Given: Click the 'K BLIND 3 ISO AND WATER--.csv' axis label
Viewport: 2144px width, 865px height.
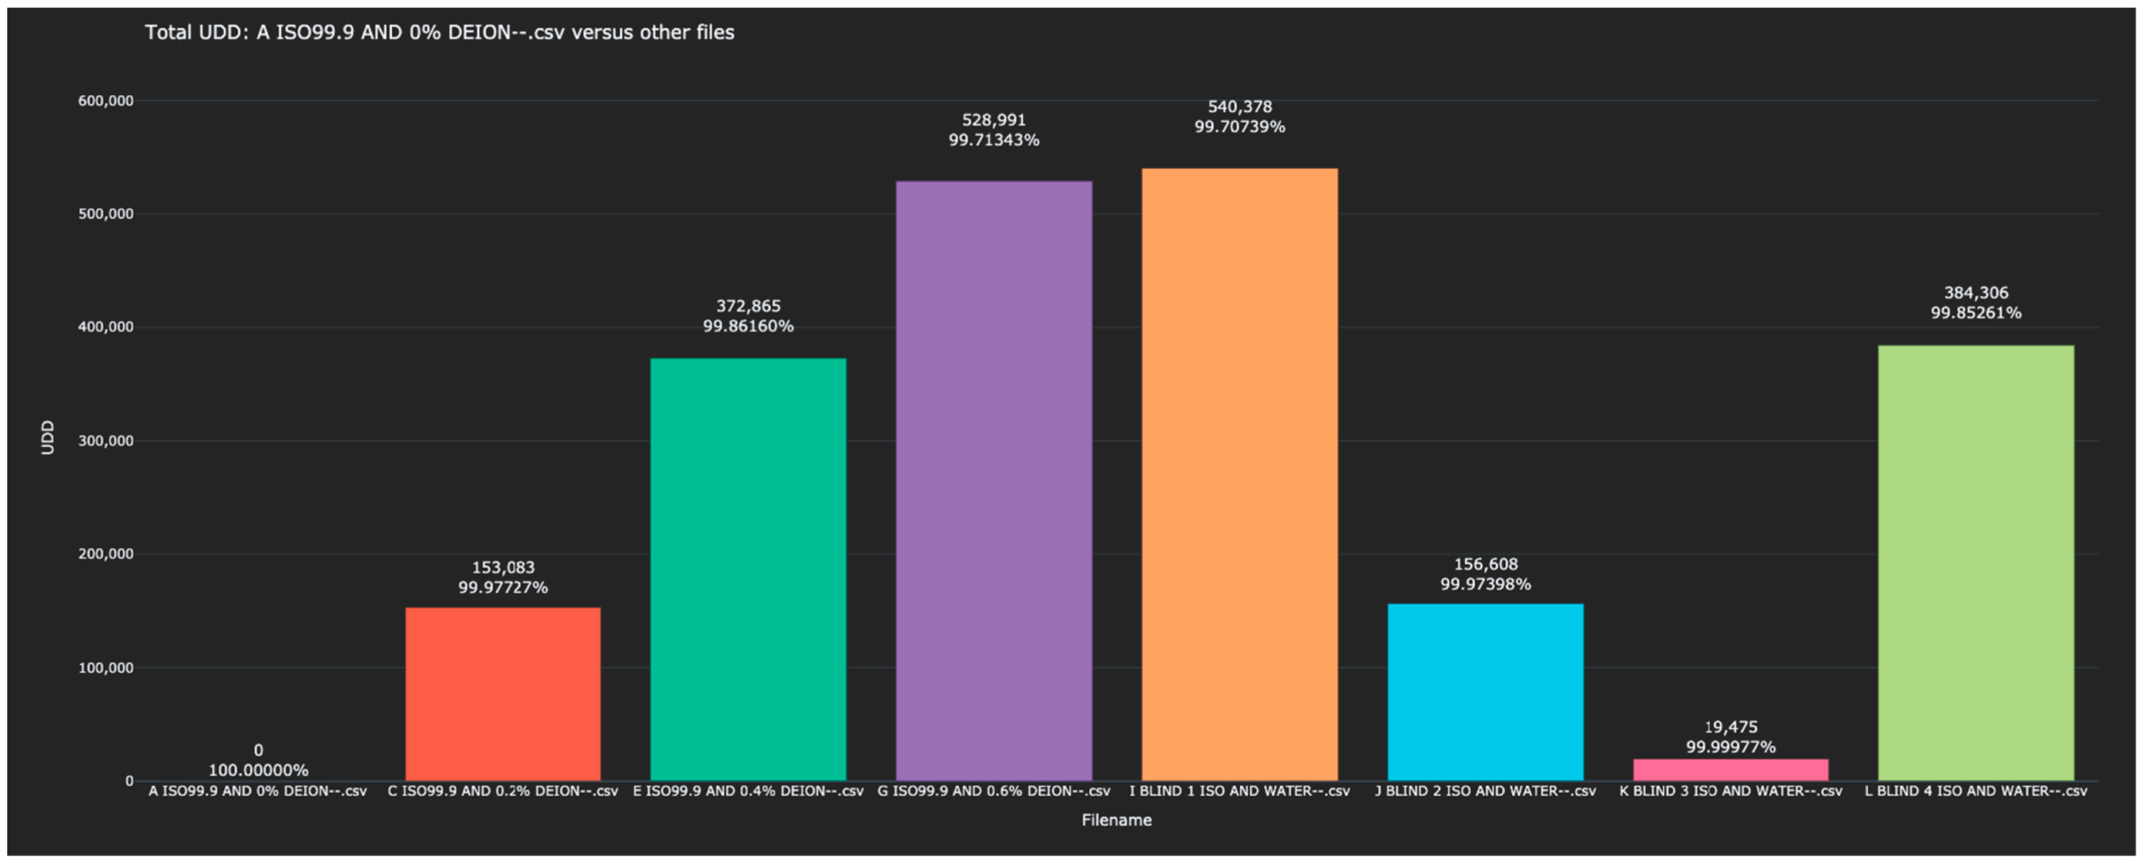Looking at the screenshot, I should 1730,791.
